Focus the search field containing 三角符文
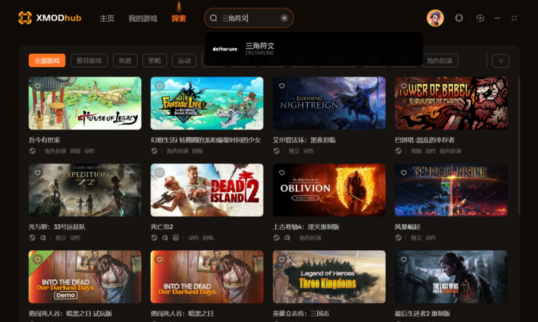The width and height of the screenshot is (538, 322). [249, 18]
